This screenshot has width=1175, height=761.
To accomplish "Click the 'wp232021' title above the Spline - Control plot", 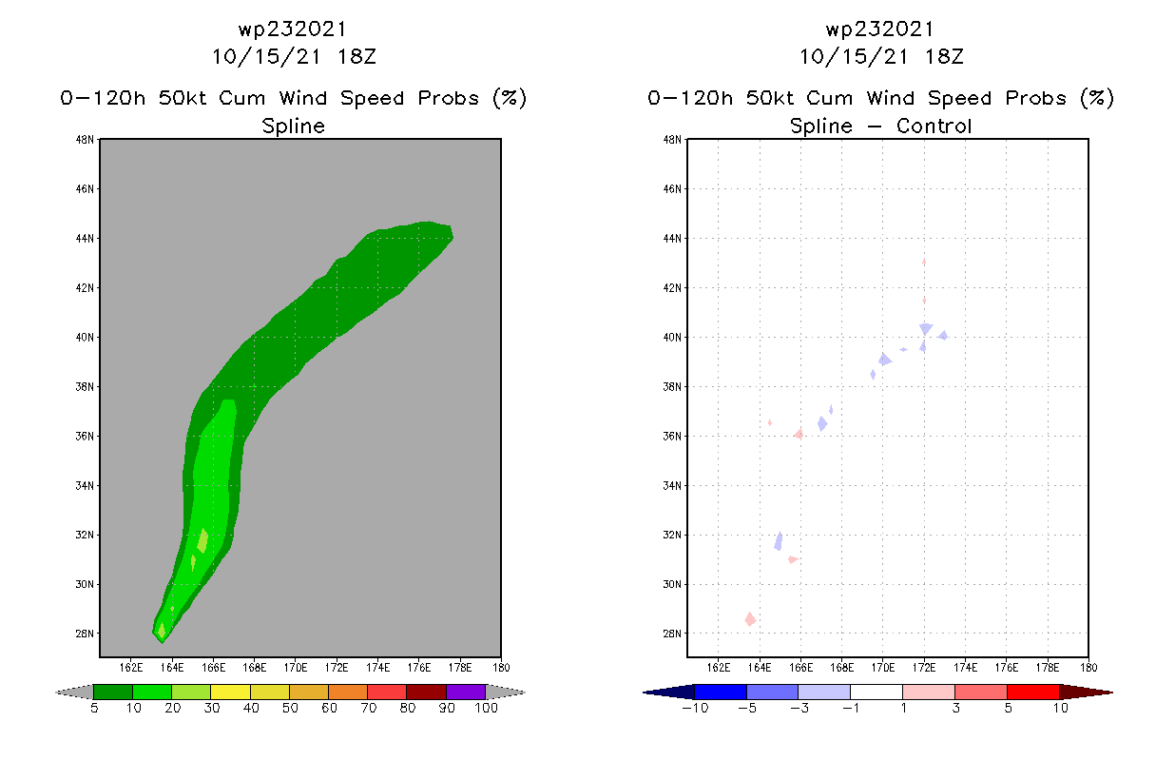I will click(880, 29).
